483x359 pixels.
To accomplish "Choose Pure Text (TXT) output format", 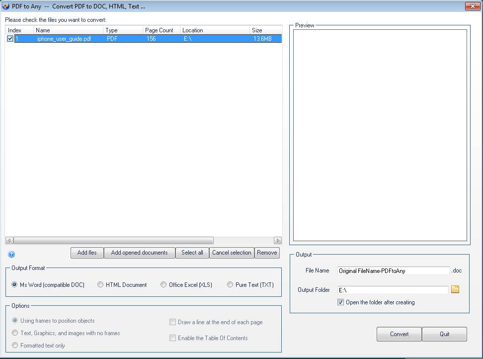I will (230, 284).
